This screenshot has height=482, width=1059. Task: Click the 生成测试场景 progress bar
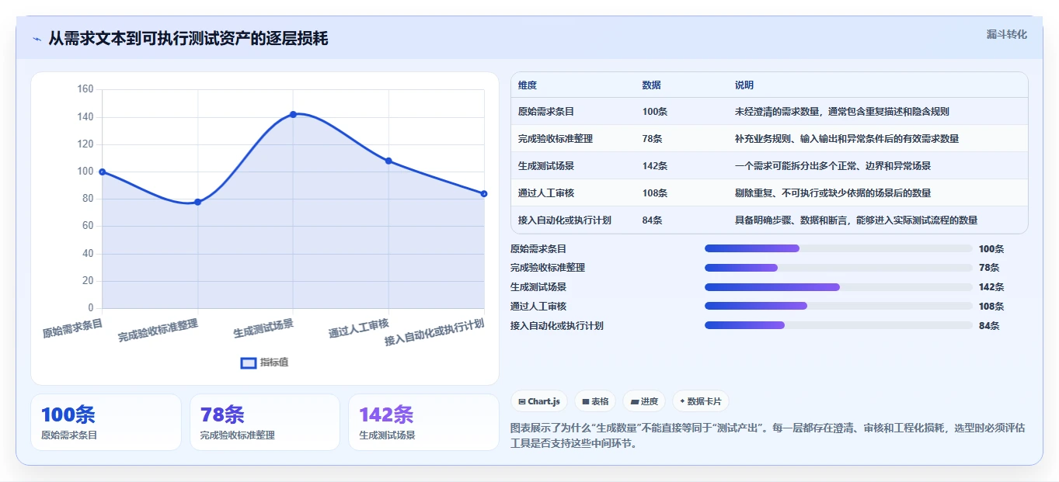(x=838, y=287)
